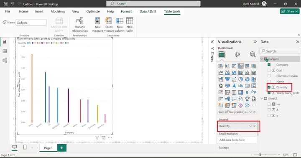301x158 pixels.
Task: Insert the Python (Py) visual
Action: click(254, 92)
